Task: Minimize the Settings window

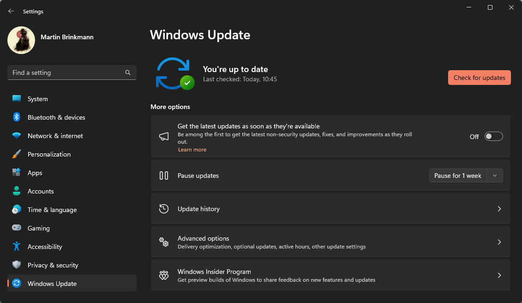Action: [x=469, y=7]
